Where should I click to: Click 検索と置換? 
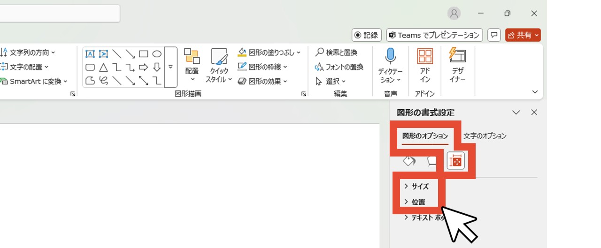pos(336,52)
